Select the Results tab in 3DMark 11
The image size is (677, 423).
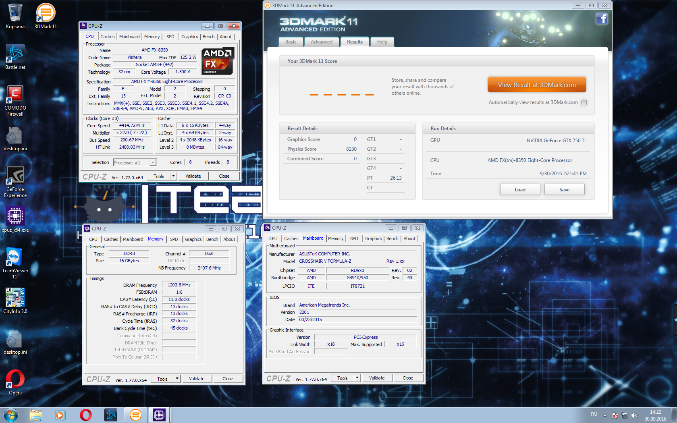[355, 42]
